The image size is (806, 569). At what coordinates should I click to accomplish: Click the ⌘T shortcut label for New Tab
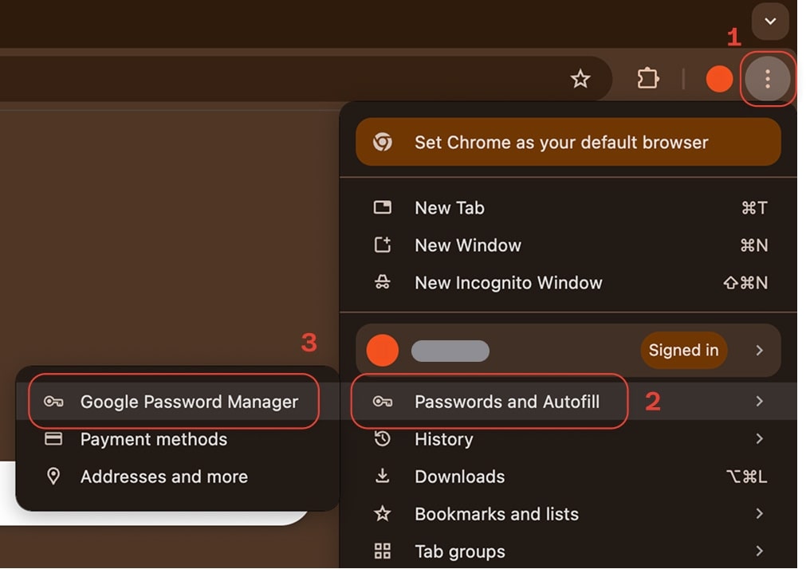point(755,208)
